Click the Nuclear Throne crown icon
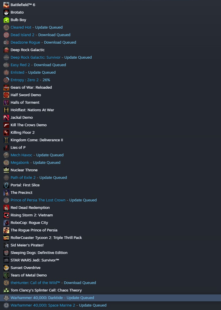This screenshot has width=221, height=310. [6, 170]
